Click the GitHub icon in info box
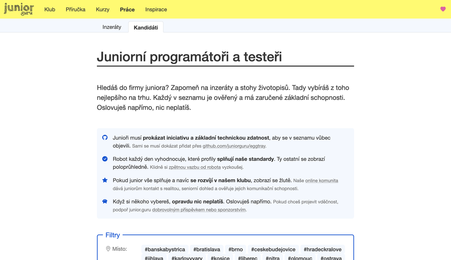Viewport: 451px width, 260px height. pyautogui.click(x=105, y=138)
